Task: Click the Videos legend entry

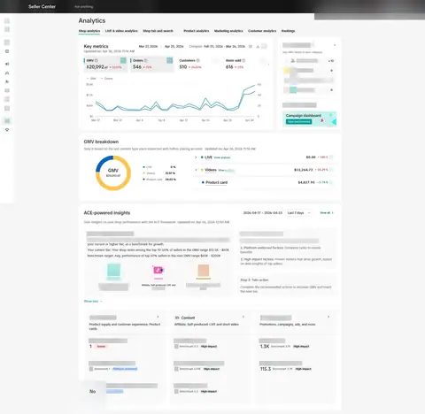Action: click(159, 173)
